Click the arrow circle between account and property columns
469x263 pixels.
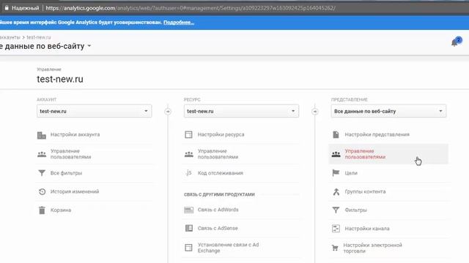pos(168,111)
